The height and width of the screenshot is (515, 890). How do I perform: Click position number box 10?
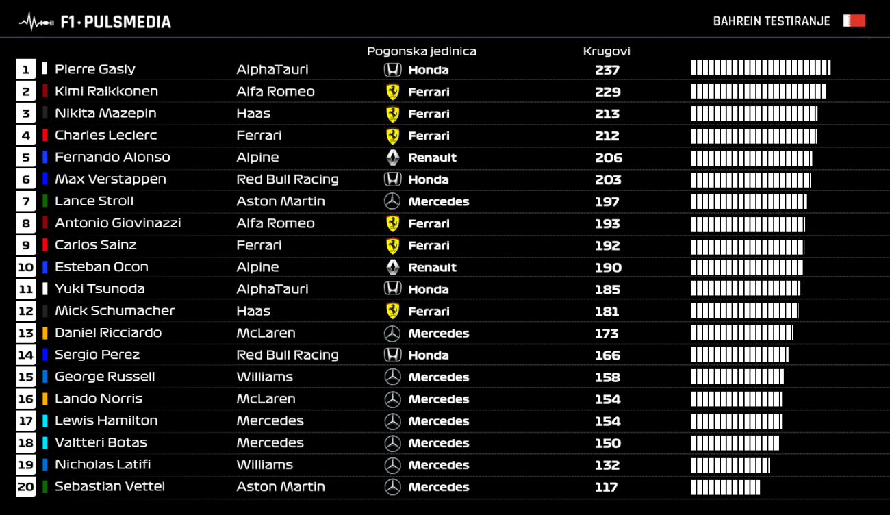coord(25,267)
